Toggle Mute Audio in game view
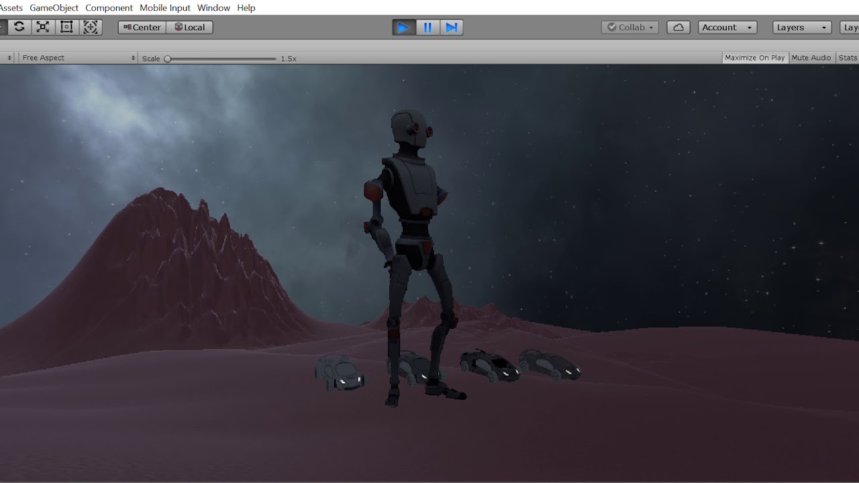This screenshot has height=483, width=859. tap(811, 58)
